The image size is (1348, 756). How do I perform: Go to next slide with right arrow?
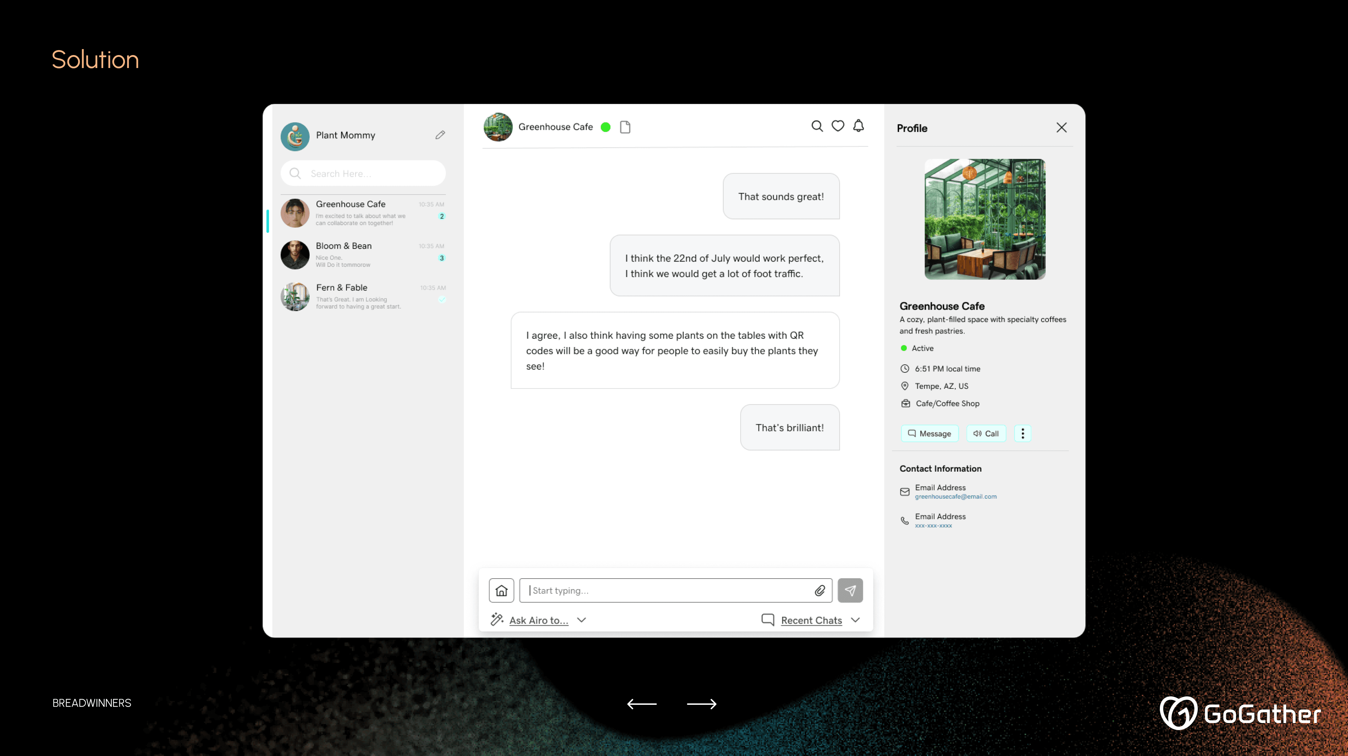point(701,704)
